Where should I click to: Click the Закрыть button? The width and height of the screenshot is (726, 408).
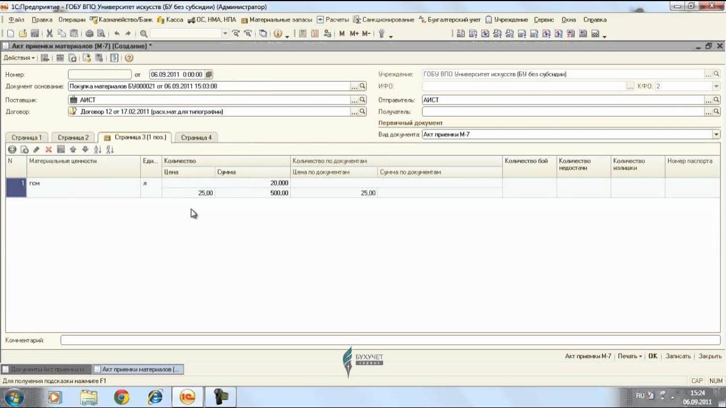(710, 356)
